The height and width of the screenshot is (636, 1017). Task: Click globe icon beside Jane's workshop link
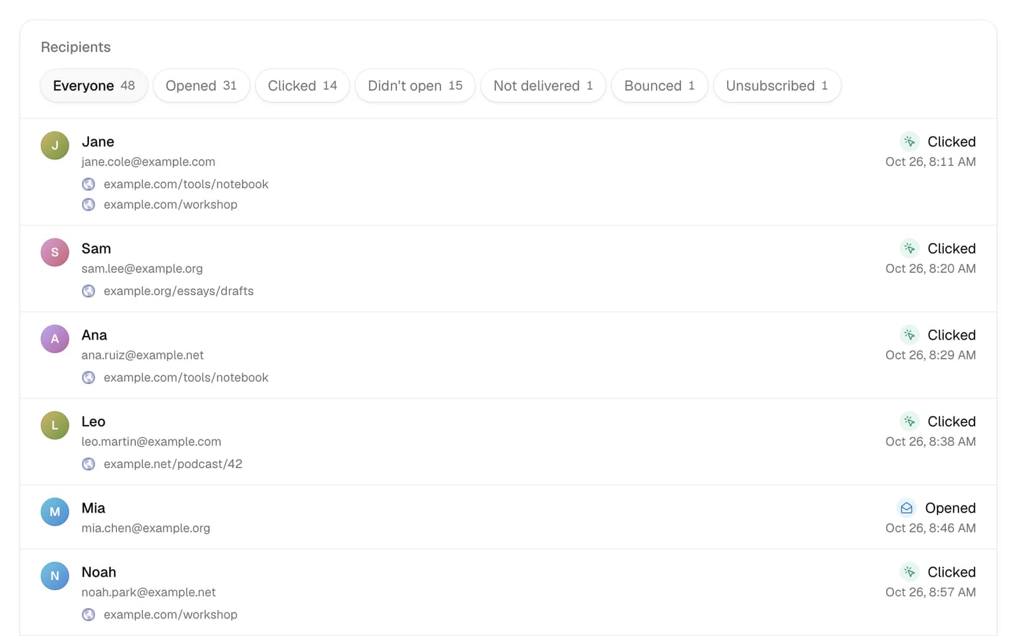click(x=88, y=204)
